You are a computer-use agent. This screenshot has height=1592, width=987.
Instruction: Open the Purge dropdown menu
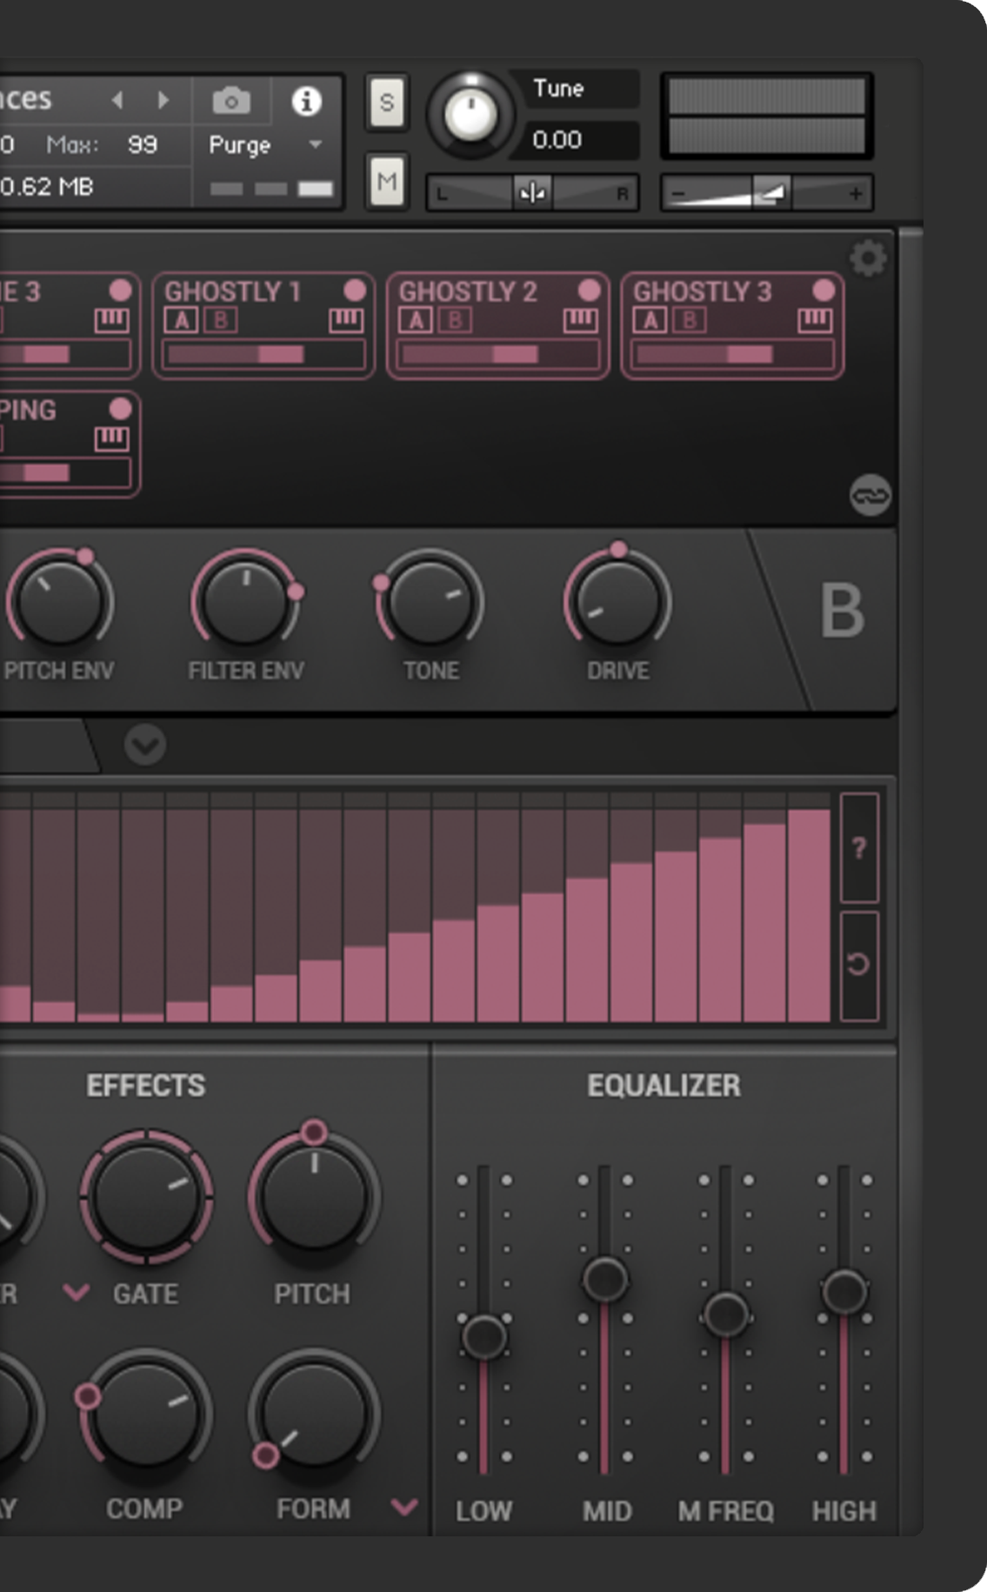[x=315, y=144]
